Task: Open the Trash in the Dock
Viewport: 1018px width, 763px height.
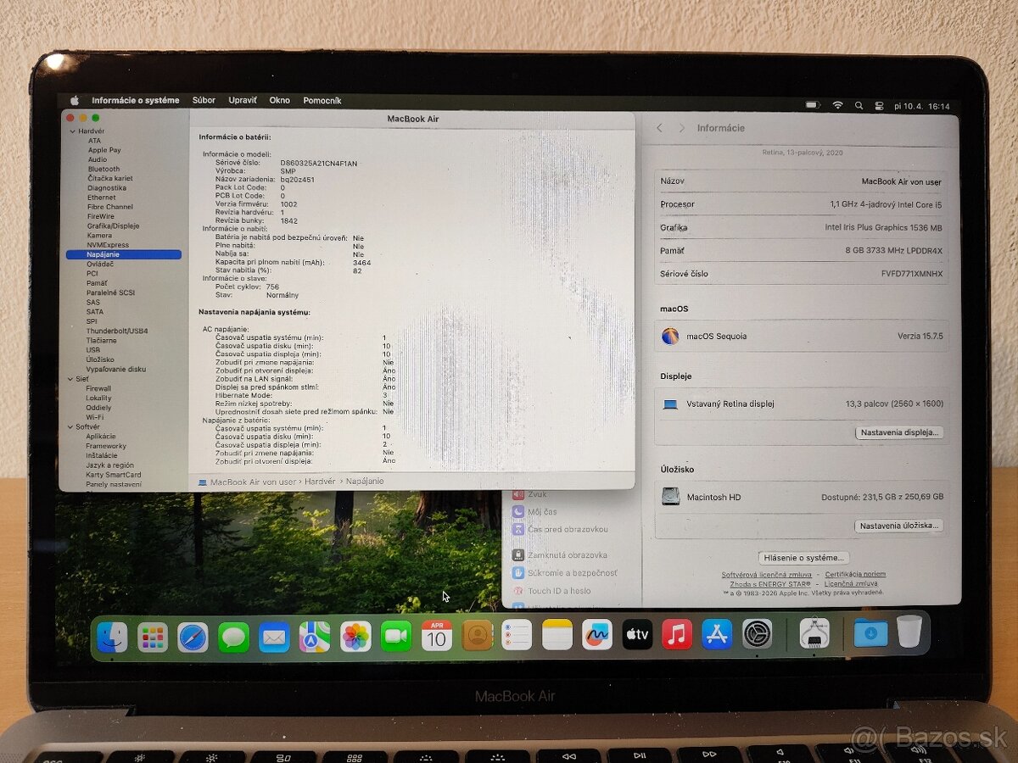Action: pyautogui.click(x=910, y=632)
